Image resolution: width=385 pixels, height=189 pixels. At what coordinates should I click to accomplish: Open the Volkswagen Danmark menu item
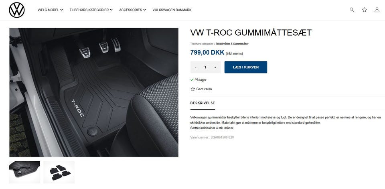(x=172, y=10)
